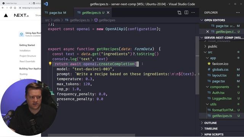Split the editor right
This screenshot has height=137, width=244.
tap(186, 13)
